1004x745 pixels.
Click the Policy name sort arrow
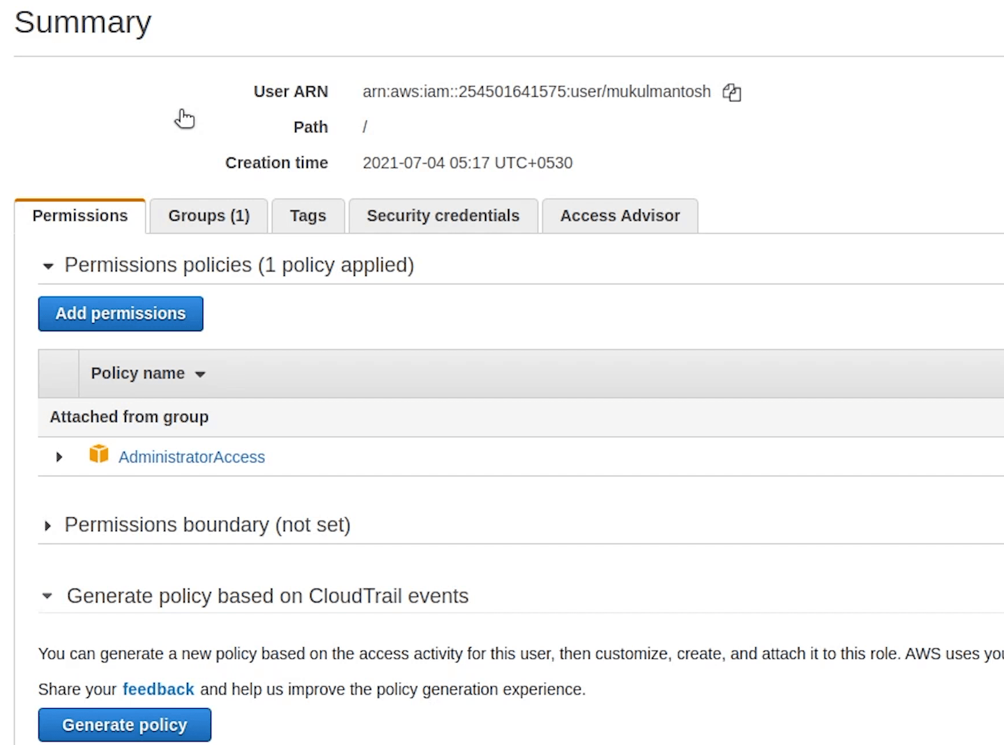(200, 374)
